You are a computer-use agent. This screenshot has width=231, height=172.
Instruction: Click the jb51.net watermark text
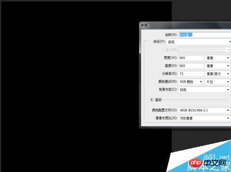(x=217, y=157)
